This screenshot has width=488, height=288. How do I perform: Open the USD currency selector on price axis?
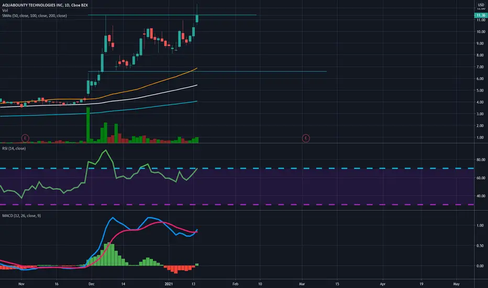pos(481,5)
